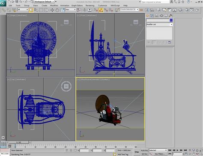
Task: Click the large Set Keys key icon
Action: point(137,152)
